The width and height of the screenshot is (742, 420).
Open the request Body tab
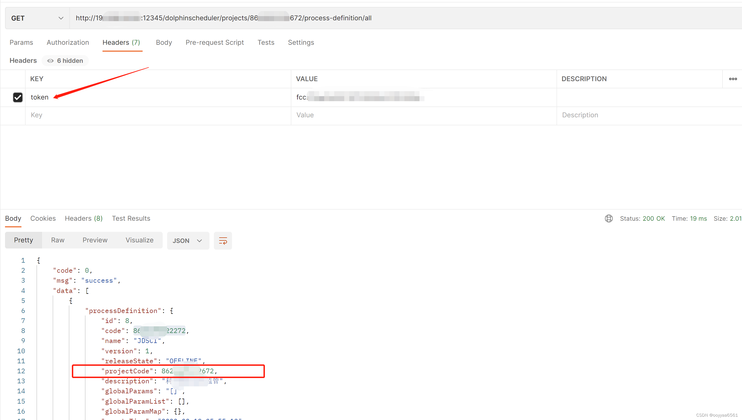pyautogui.click(x=164, y=43)
